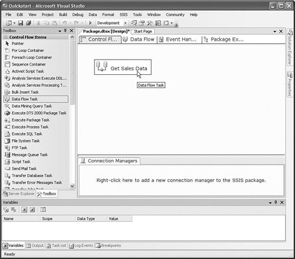Open the Task List tab
The width and height of the screenshot is (295, 259).
pos(57,245)
